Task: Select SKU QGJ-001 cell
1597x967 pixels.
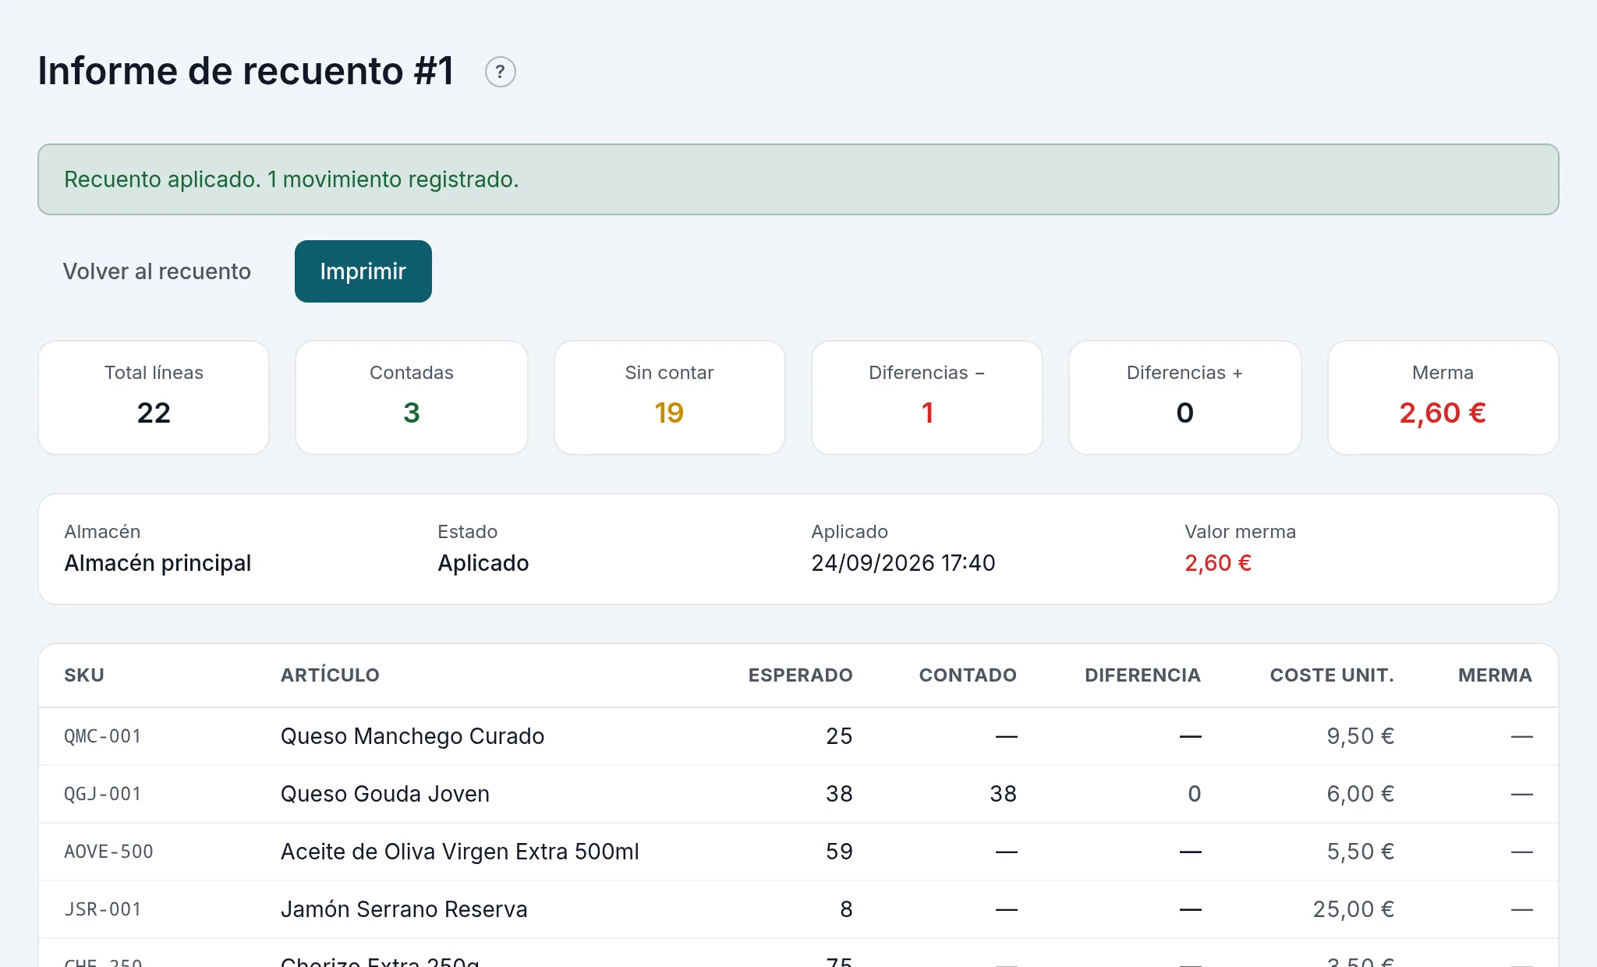Action: coord(103,794)
